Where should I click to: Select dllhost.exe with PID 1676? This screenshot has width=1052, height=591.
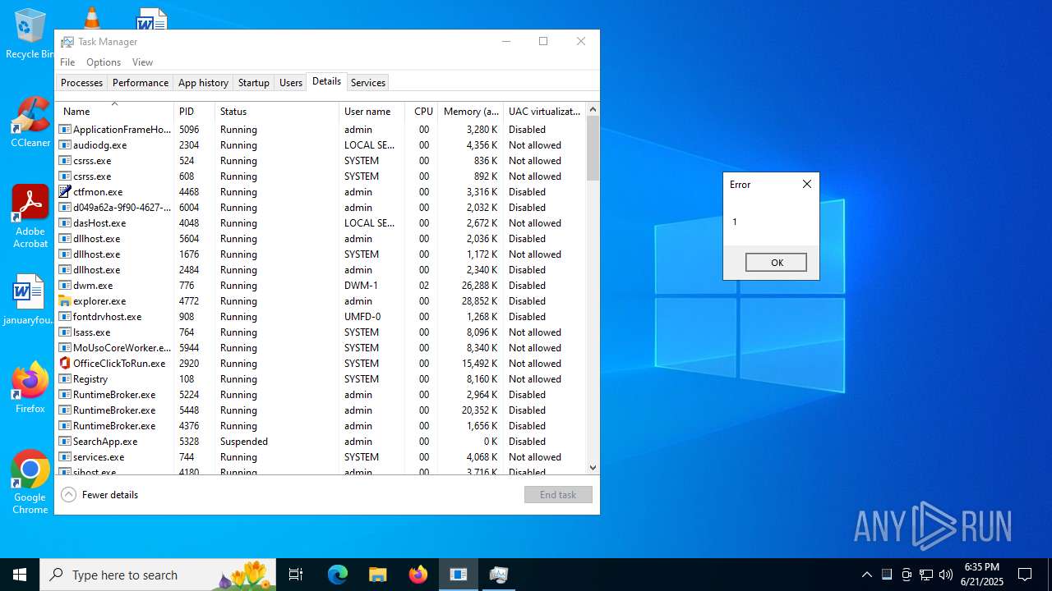coord(321,254)
